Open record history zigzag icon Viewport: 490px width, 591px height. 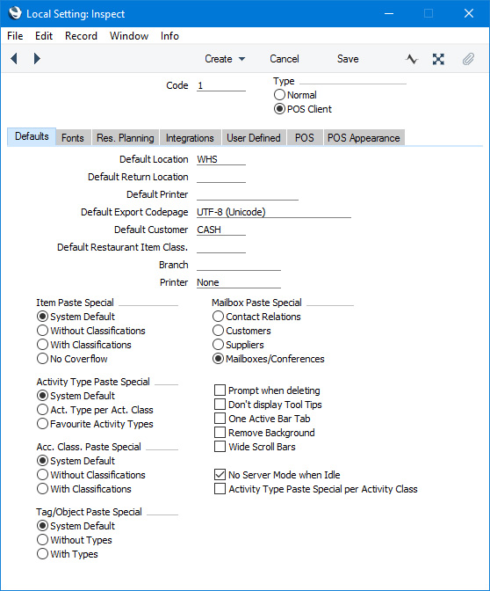click(412, 59)
